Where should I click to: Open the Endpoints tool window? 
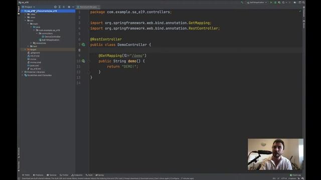pyautogui.click(x=77, y=175)
